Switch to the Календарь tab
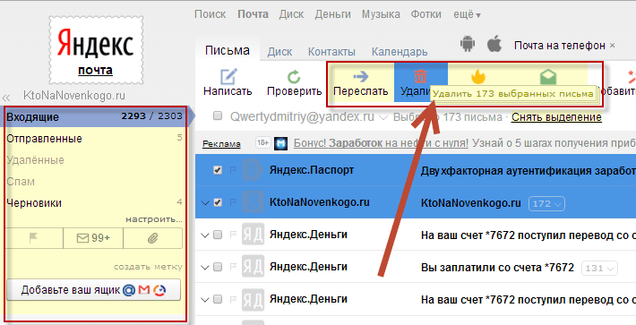 click(400, 52)
